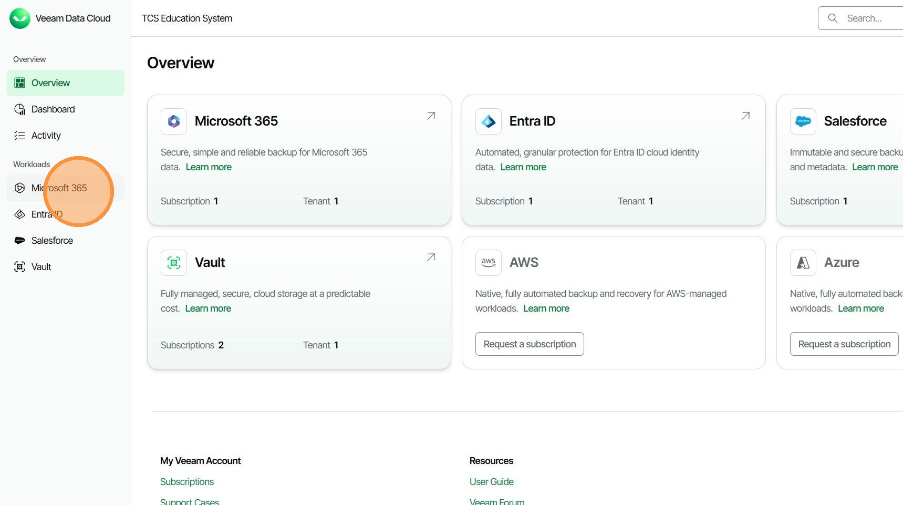Select Salesforce workload in the sidebar
Screen dimensions: 903x505
click(x=52, y=241)
